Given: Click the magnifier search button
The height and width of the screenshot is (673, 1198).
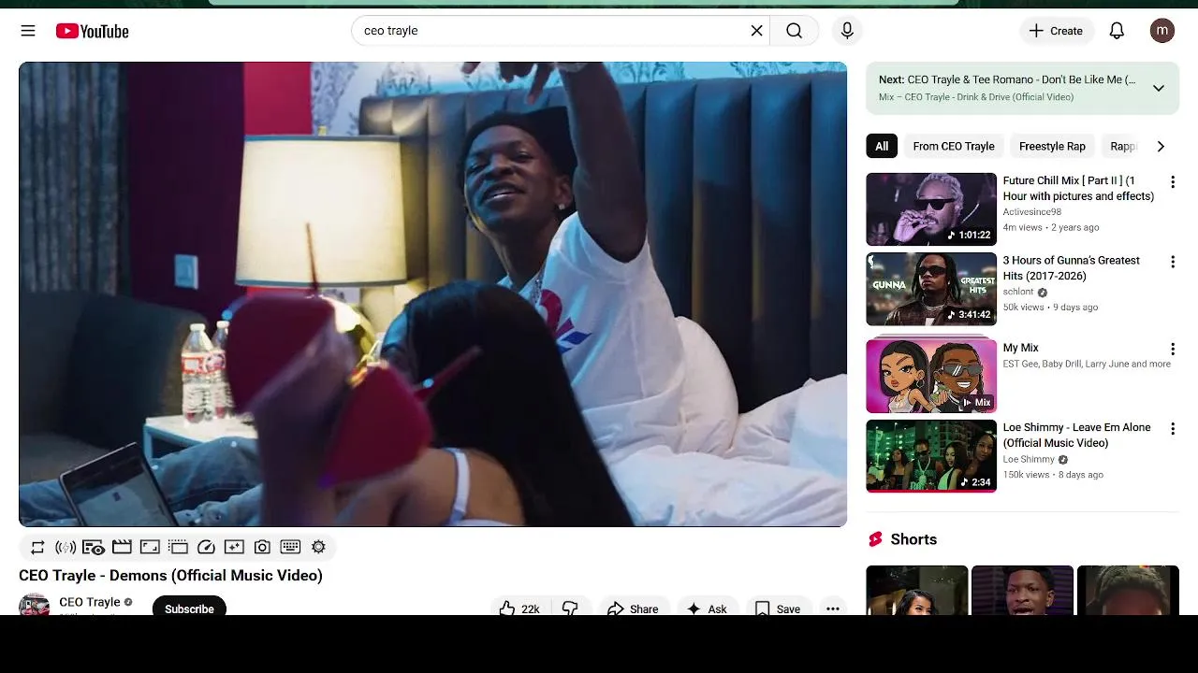Looking at the screenshot, I should (794, 31).
